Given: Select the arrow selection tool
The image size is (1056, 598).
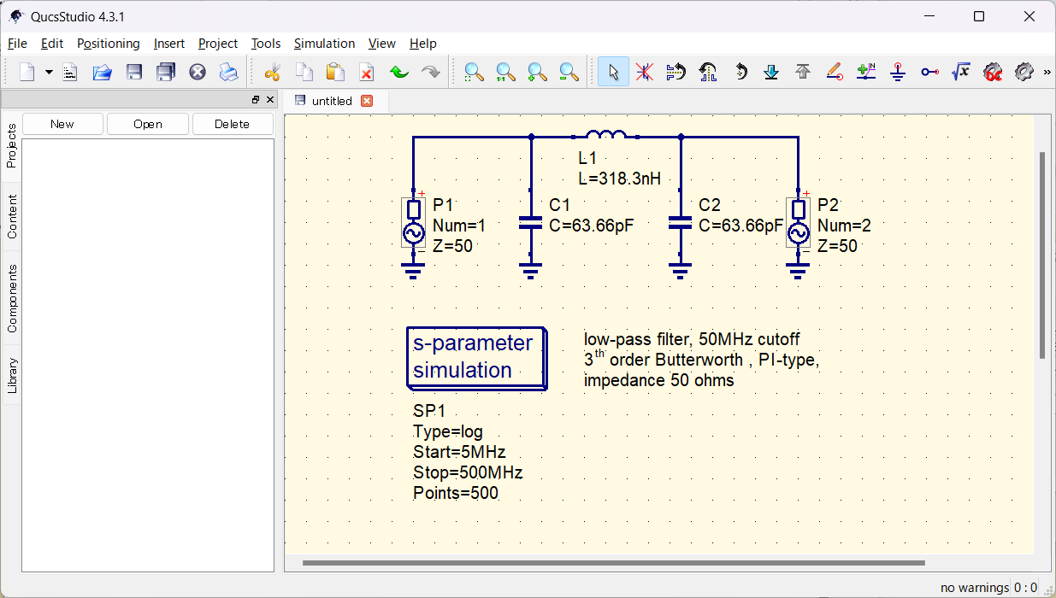Looking at the screenshot, I should pyautogui.click(x=612, y=72).
